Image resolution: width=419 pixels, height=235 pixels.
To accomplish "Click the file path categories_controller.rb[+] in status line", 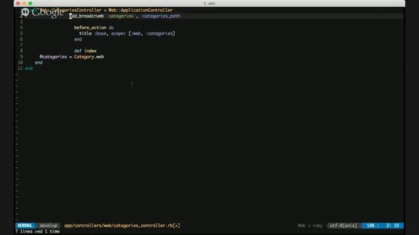I will (122, 225).
